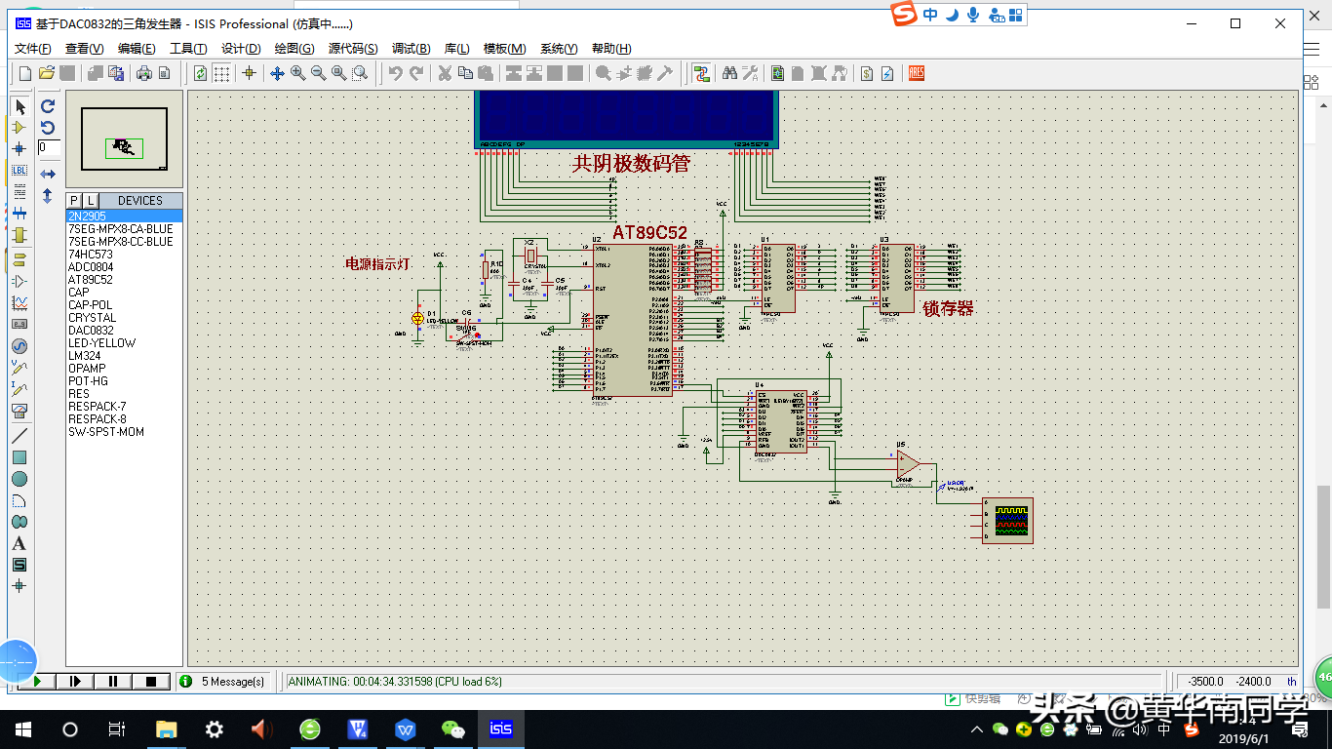Select the Wire Label mode tool

pyautogui.click(x=19, y=170)
